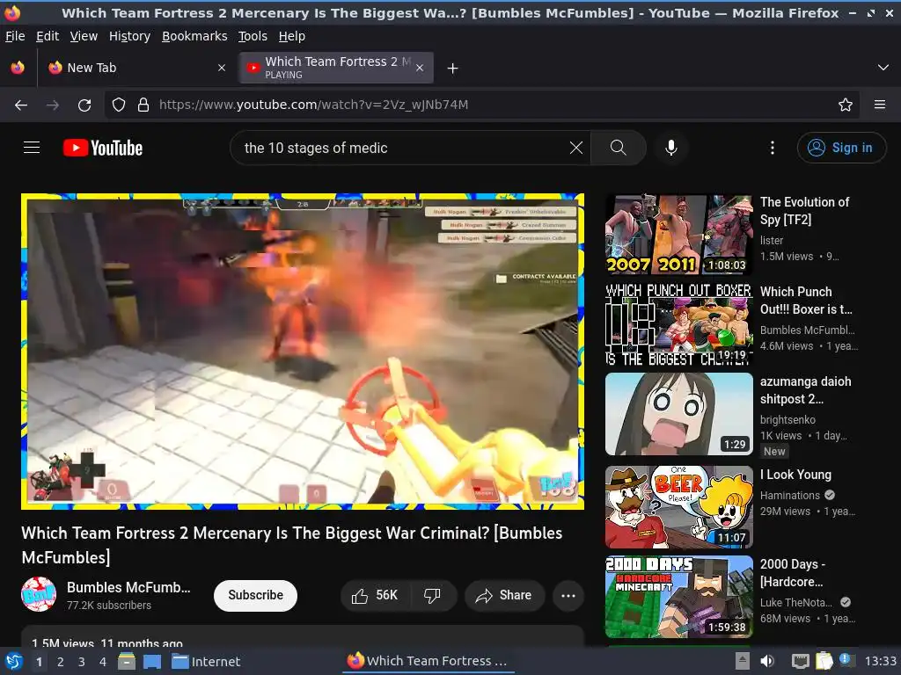Open more actions ellipsis under video
The width and height of the screenshot is (901, 675).
click(x=568, y=596)
